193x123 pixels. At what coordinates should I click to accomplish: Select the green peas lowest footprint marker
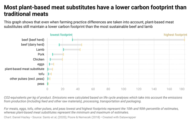pyautogui.click(x=47, y=84)
